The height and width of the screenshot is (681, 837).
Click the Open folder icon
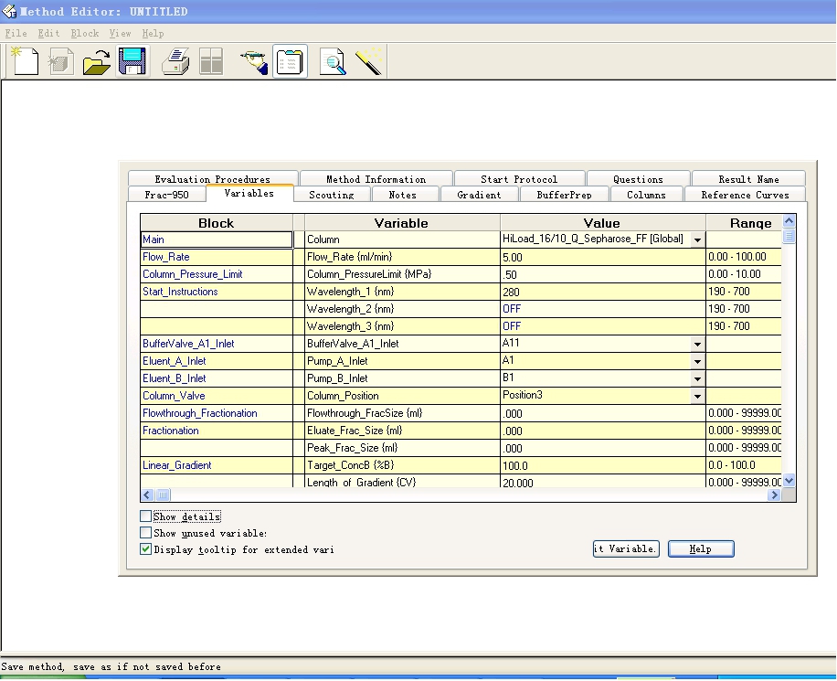point(96,62)
